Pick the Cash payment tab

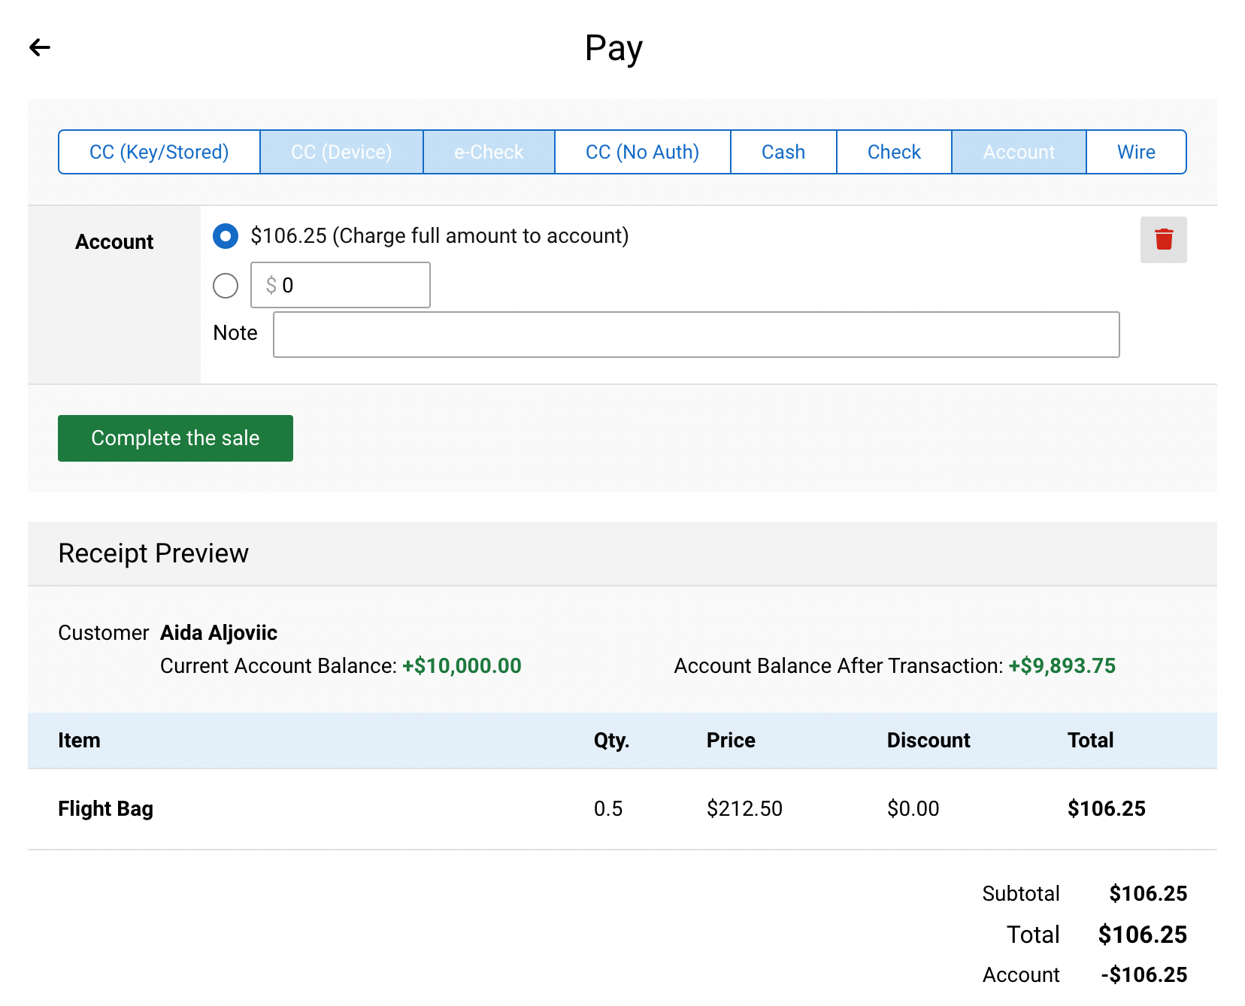click(x=783, y=152)
